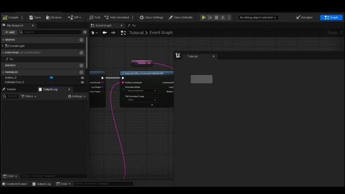Collapse the Variables section
This screenshot has height=194, width=345.
click(x=3, y=72)
